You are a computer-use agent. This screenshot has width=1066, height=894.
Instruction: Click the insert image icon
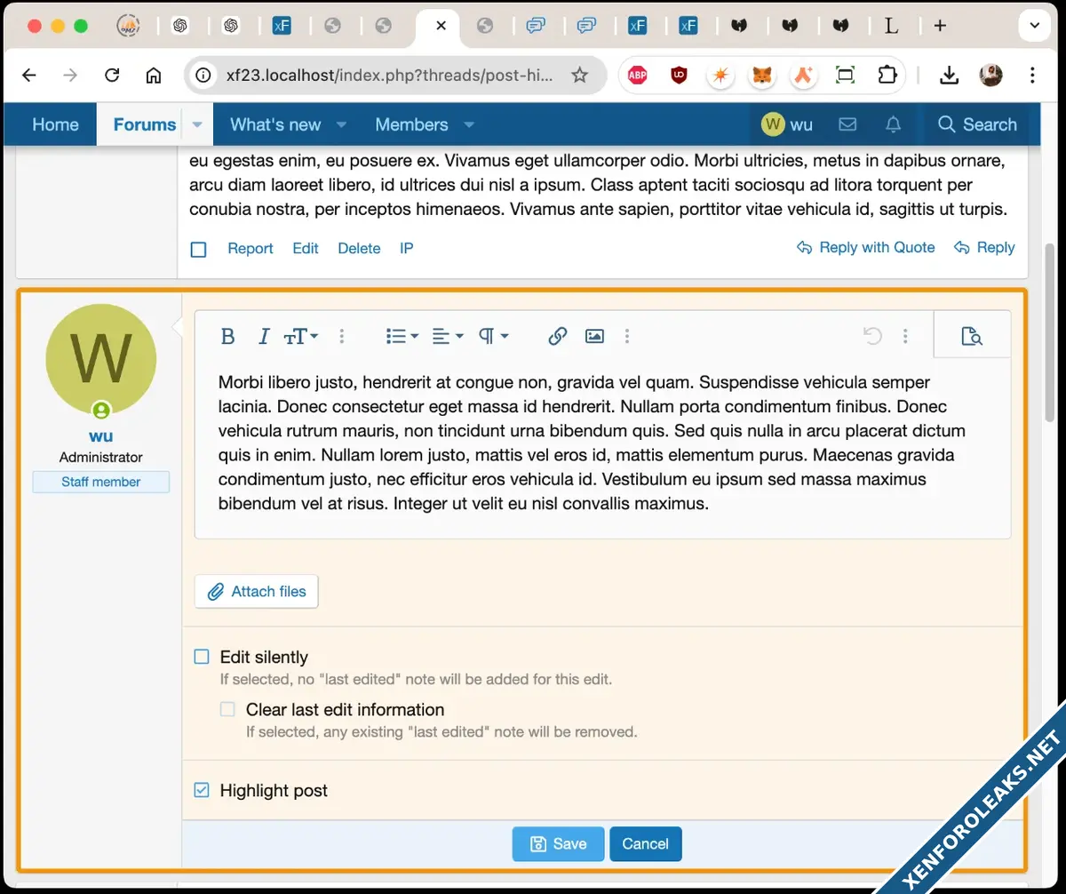(594, 336)
